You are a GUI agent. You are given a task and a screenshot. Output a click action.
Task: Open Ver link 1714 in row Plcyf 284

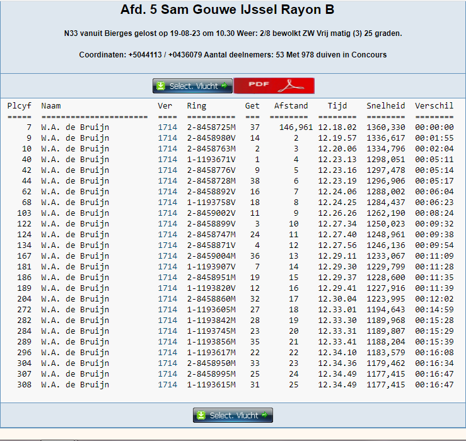coord(167,331)
